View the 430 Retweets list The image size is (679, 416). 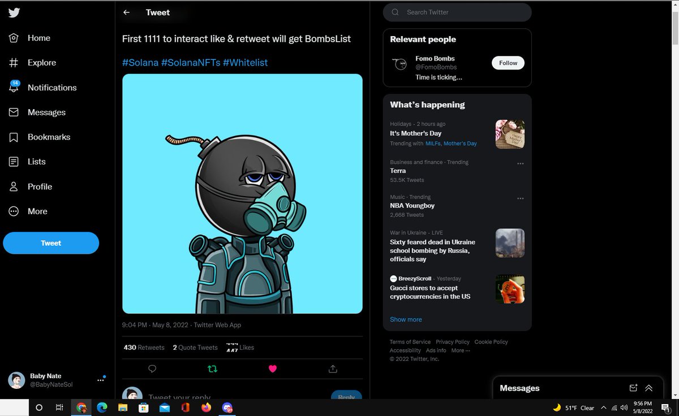(144, 348)
